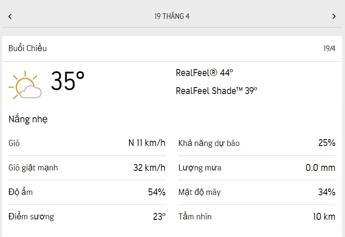
Task: Click the 19/4 date label
Action: click(x=329, y=49)
